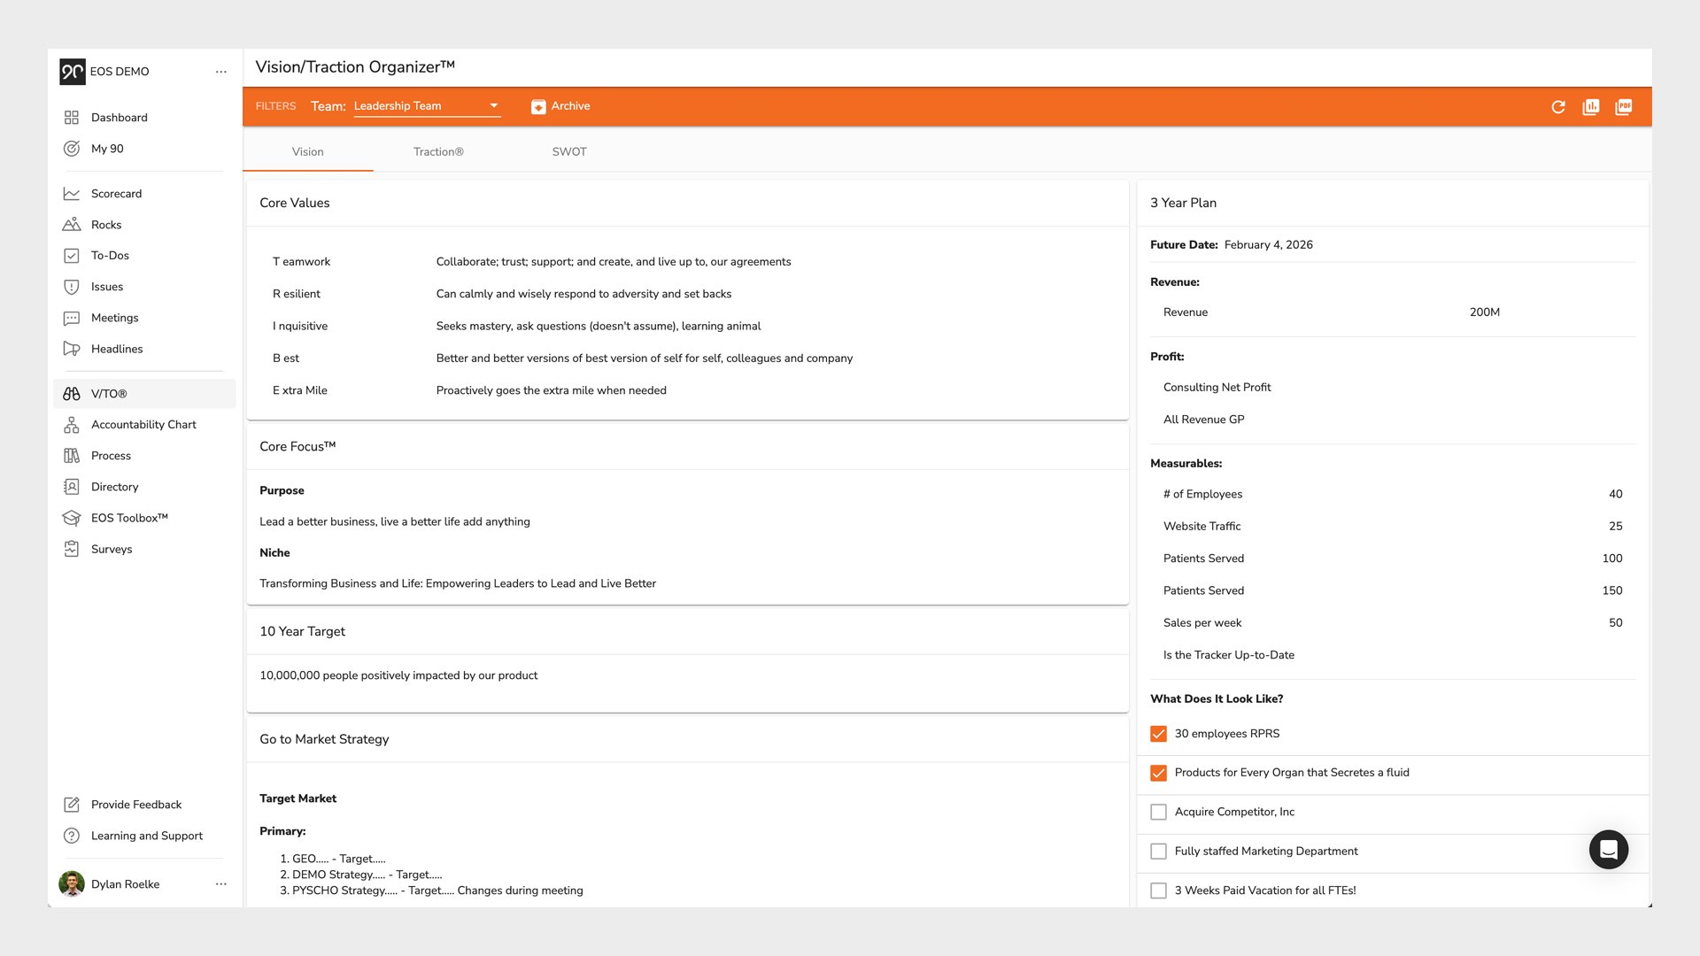Open Rocks from the sidebar
This screenshot has width=1700, height=956.
106,225
